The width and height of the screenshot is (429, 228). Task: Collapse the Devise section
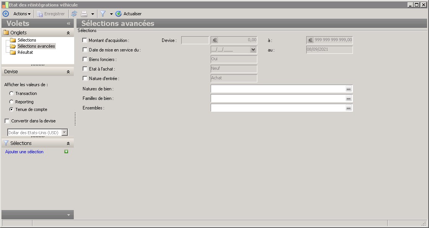coord(68,72)
